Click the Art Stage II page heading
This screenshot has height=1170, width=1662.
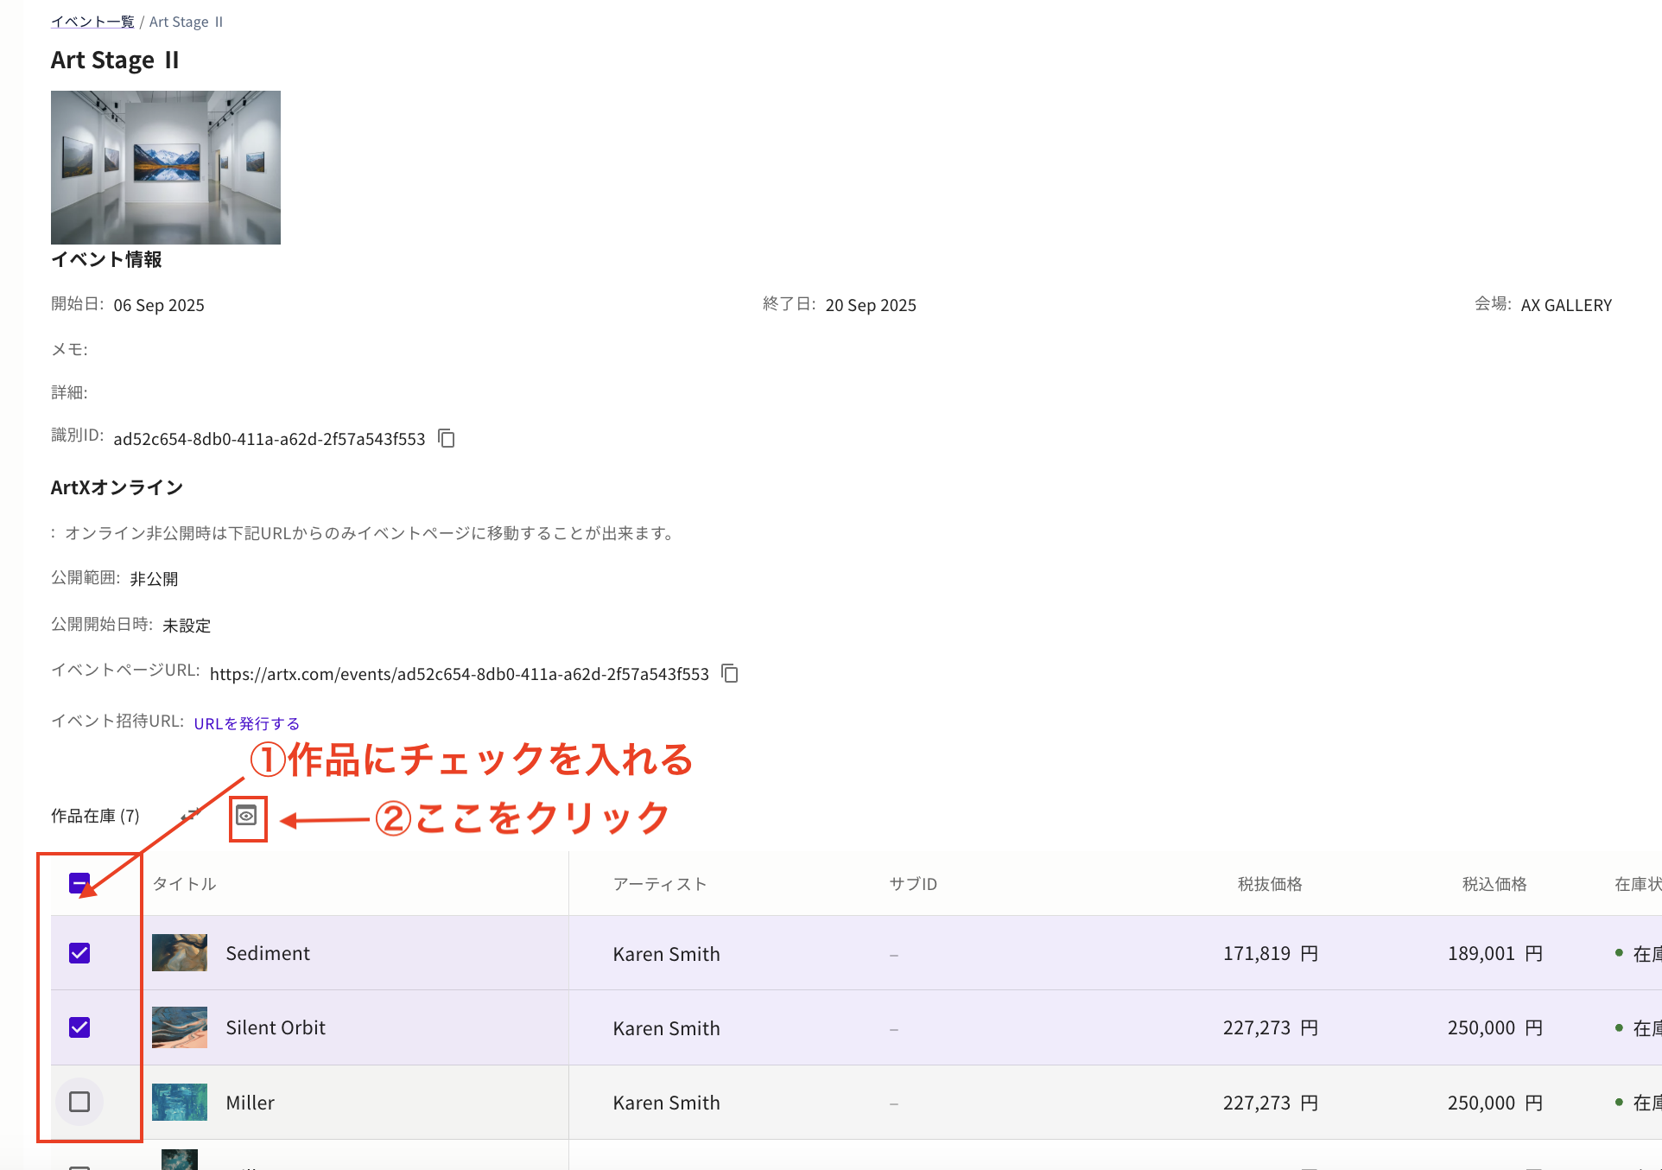point(115,60)
